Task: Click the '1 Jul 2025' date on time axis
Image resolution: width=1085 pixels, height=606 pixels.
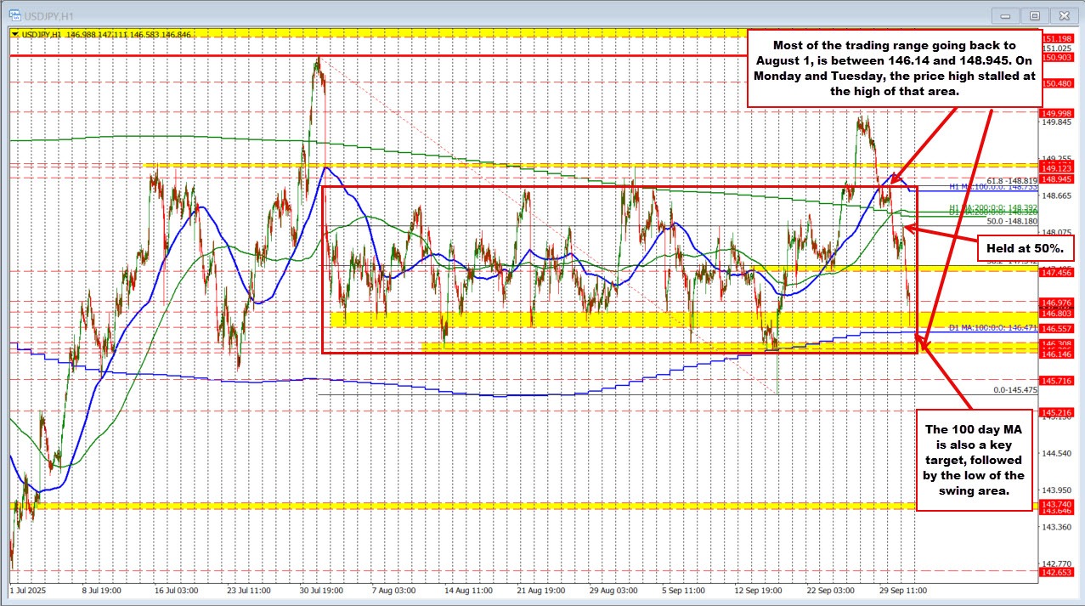Action: pyautogui.click(x=29, y=588)
